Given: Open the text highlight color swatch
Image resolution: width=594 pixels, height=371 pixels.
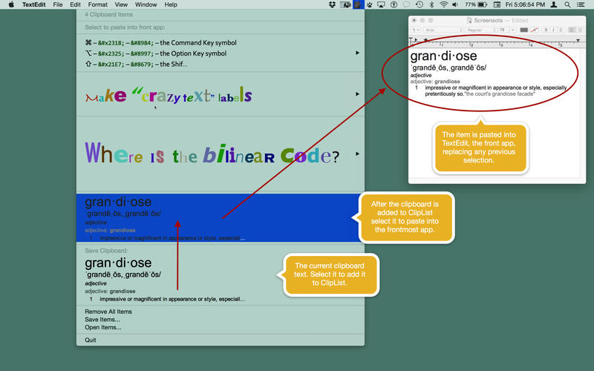Looking at the screenshot, I should point(534,30).
